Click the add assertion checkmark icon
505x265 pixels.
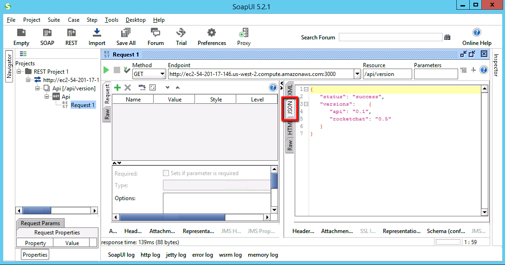pos(127,70)
